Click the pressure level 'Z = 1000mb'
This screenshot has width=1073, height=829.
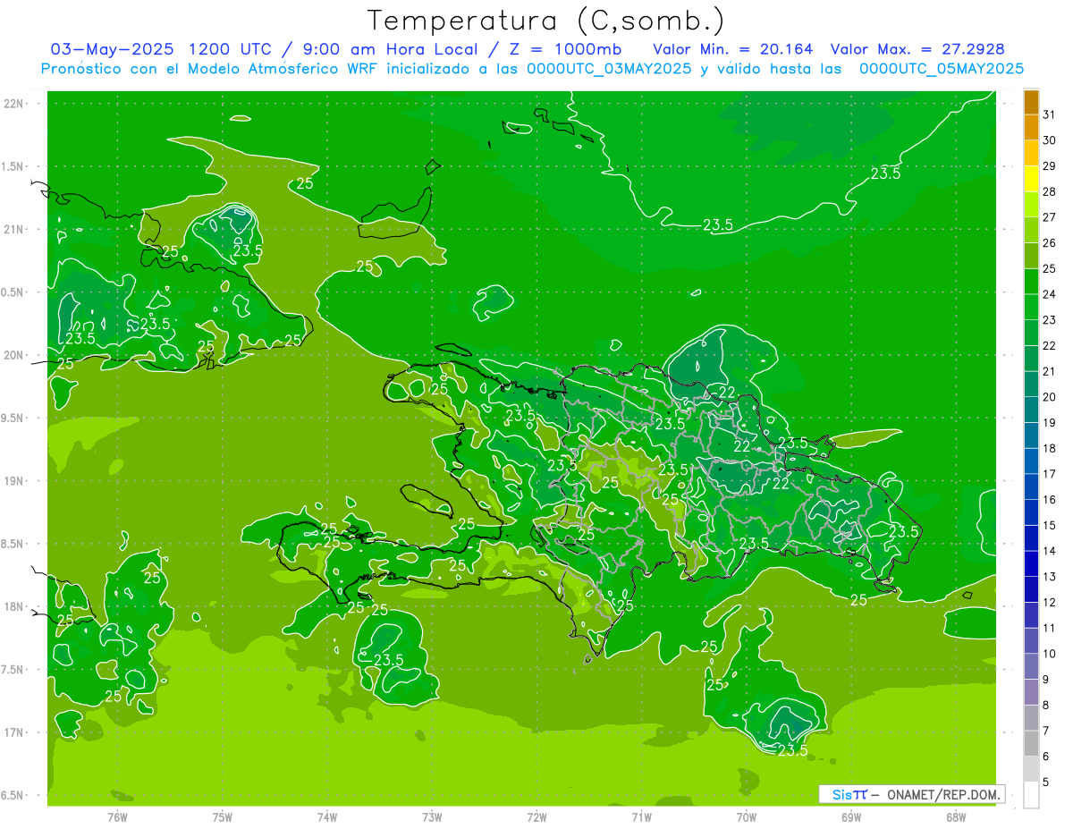[x=565, y=49]
